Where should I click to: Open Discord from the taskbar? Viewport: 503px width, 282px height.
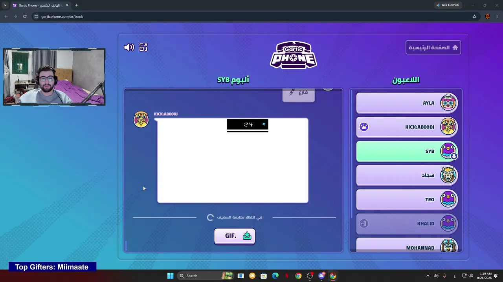321,276
